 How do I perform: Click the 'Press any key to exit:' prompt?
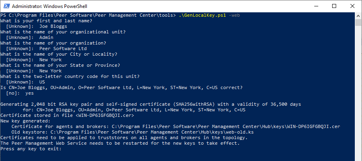tap(31, 149)
